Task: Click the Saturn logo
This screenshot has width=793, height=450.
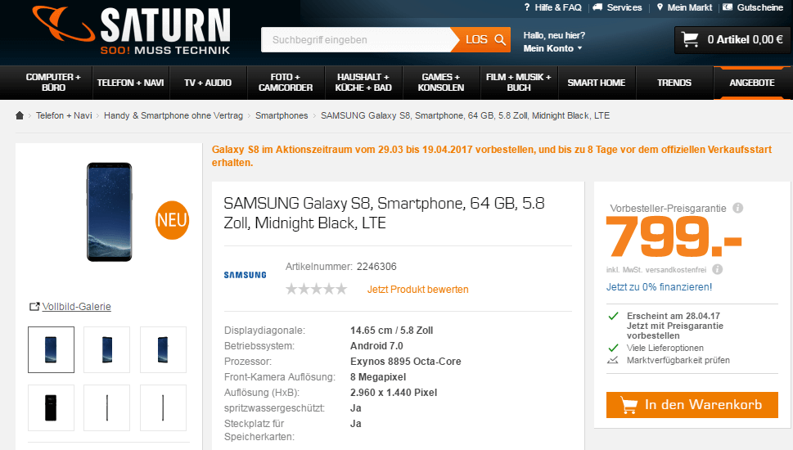Action: [x=132, y=31]
